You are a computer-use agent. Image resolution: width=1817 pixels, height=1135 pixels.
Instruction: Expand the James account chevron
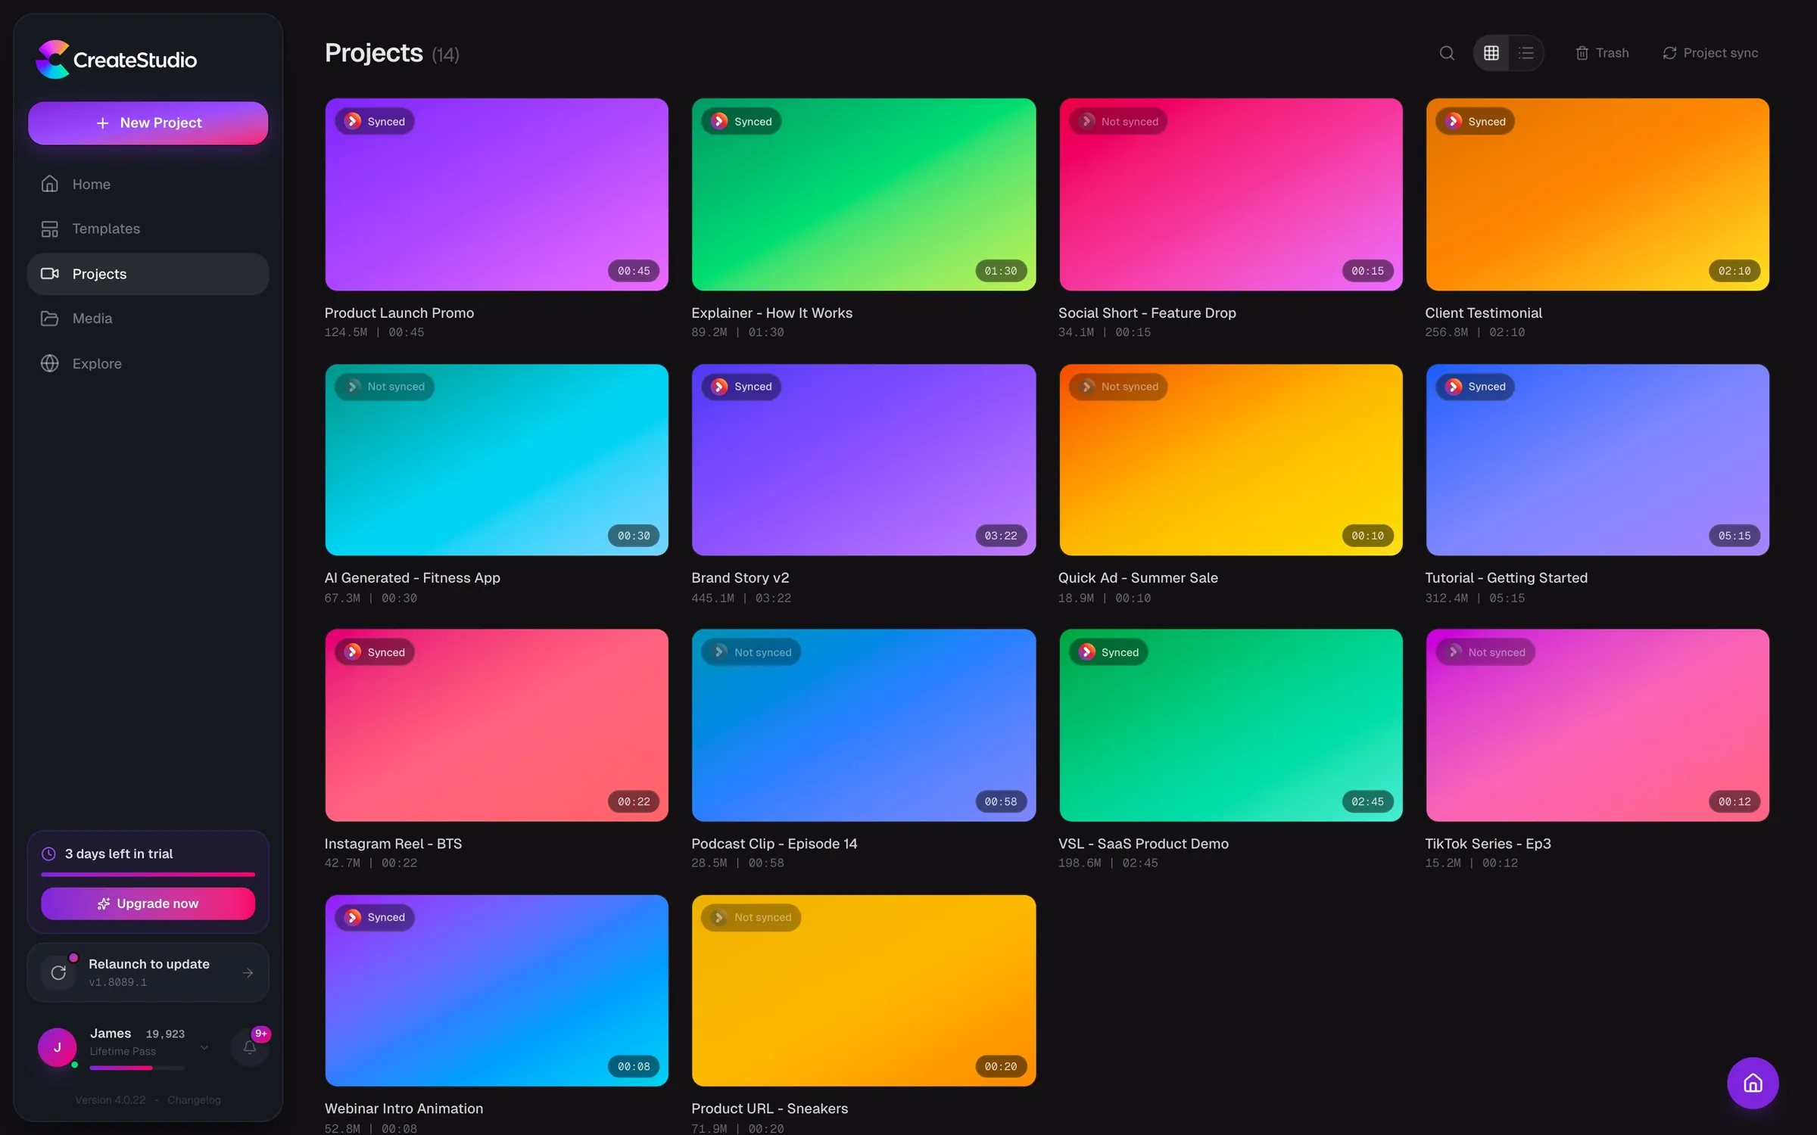pyautogui.click(x=204, y=1047)
